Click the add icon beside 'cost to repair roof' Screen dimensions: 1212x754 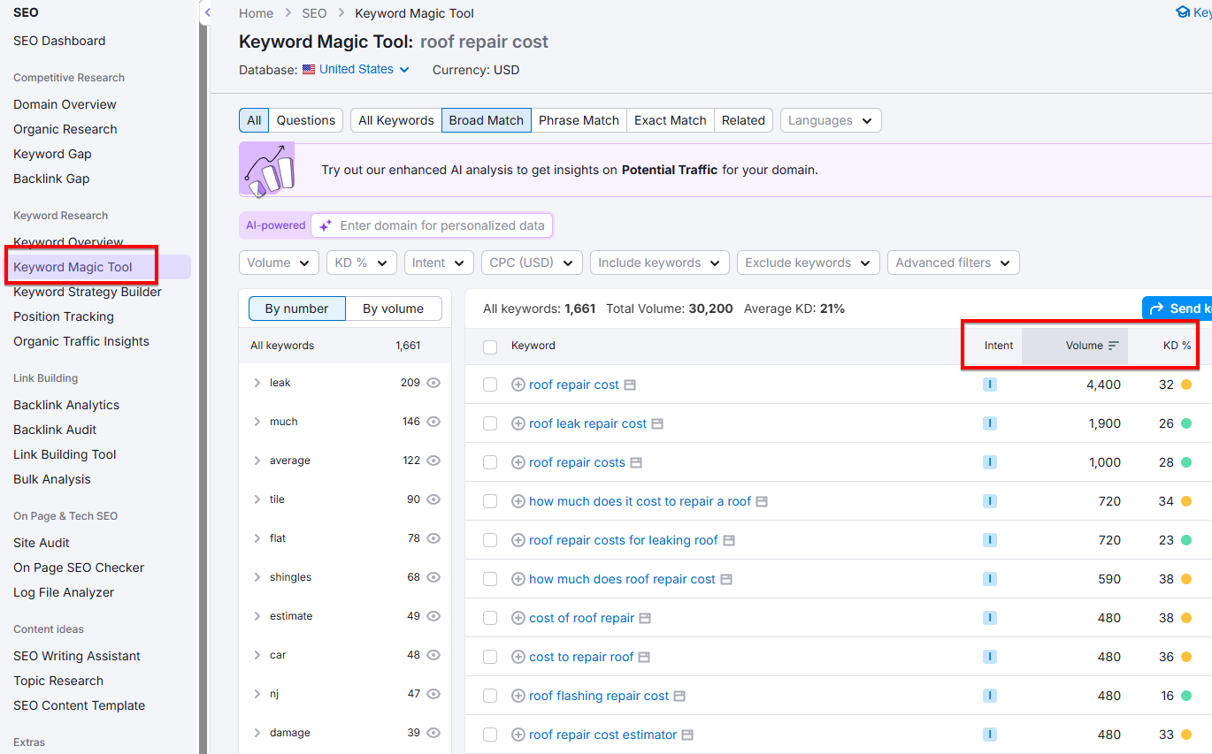click(518, 657)
